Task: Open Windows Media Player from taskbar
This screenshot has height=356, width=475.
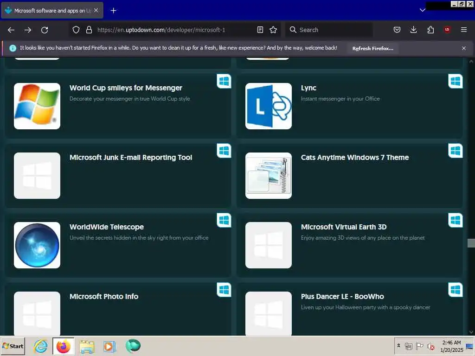Action: [109, 346]
